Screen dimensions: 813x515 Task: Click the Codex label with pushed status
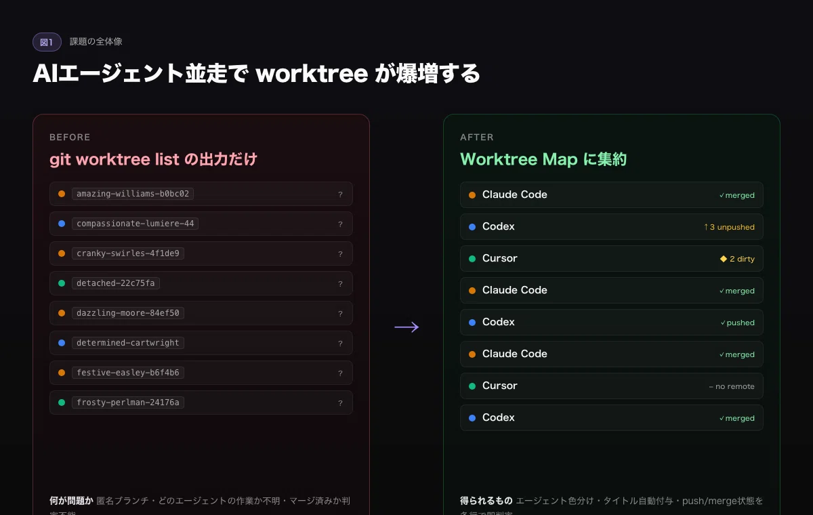[499, 322]
